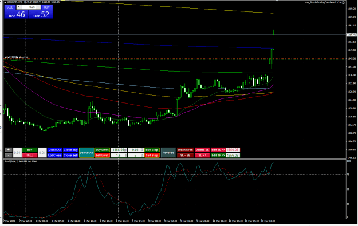
Task: Click the Sell Limit button
Action: point(102,155)
